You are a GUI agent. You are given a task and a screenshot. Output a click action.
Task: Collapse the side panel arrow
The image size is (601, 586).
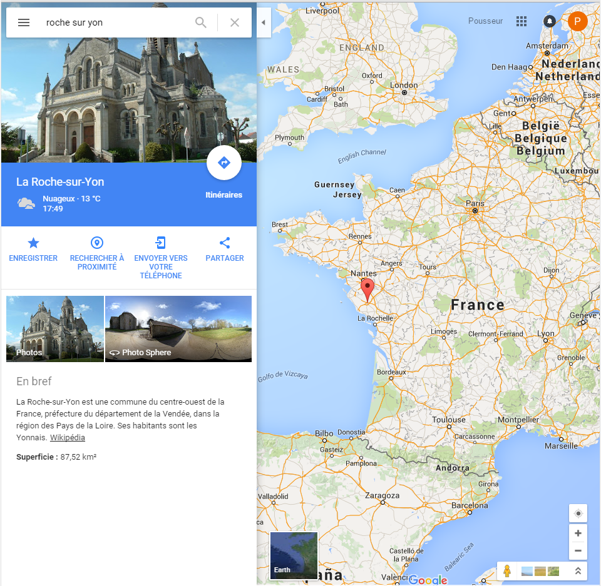tap(264, 23)
